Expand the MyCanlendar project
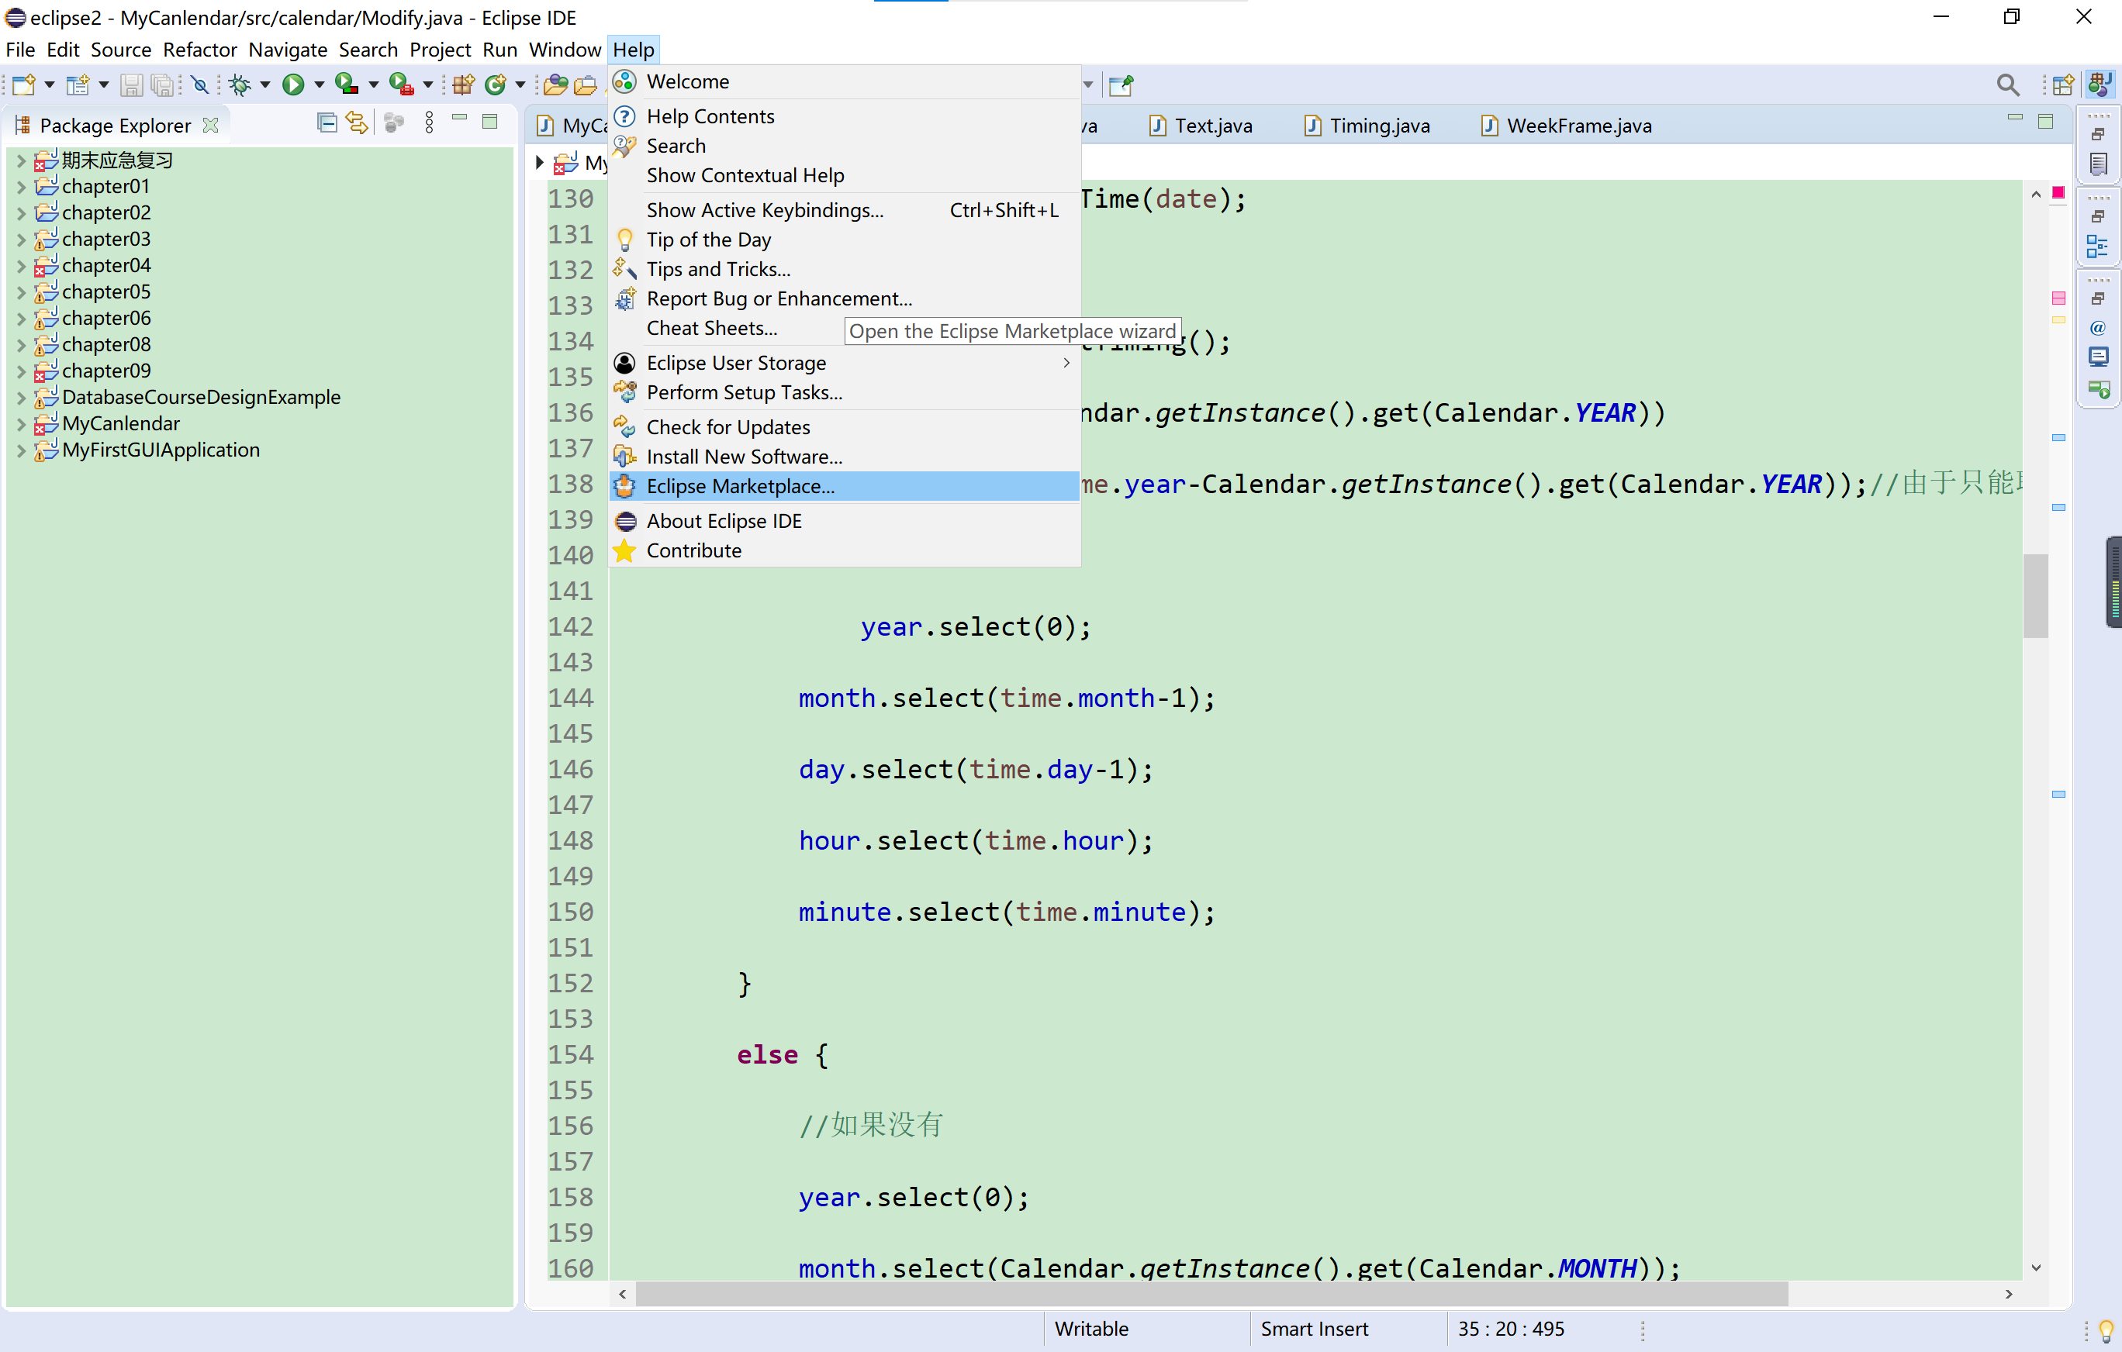The width and height of the screenshot is (2122, 1352). [x=19, y=423]
